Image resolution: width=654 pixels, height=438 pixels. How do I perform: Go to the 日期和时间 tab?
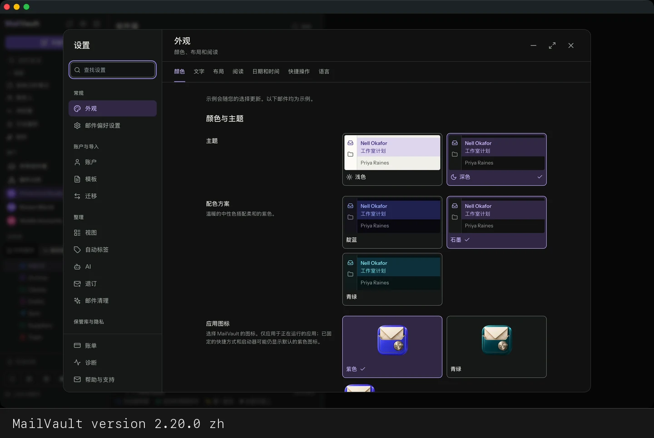(x=266, y=72)
